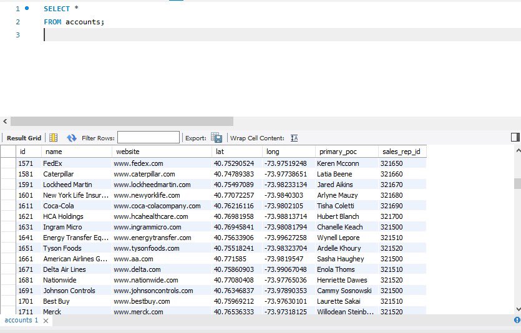Image resolution: width=521 pixels, height=333 pixels.
Task: Sort by the sales_rep_id column header
Action: click(402, 152)
